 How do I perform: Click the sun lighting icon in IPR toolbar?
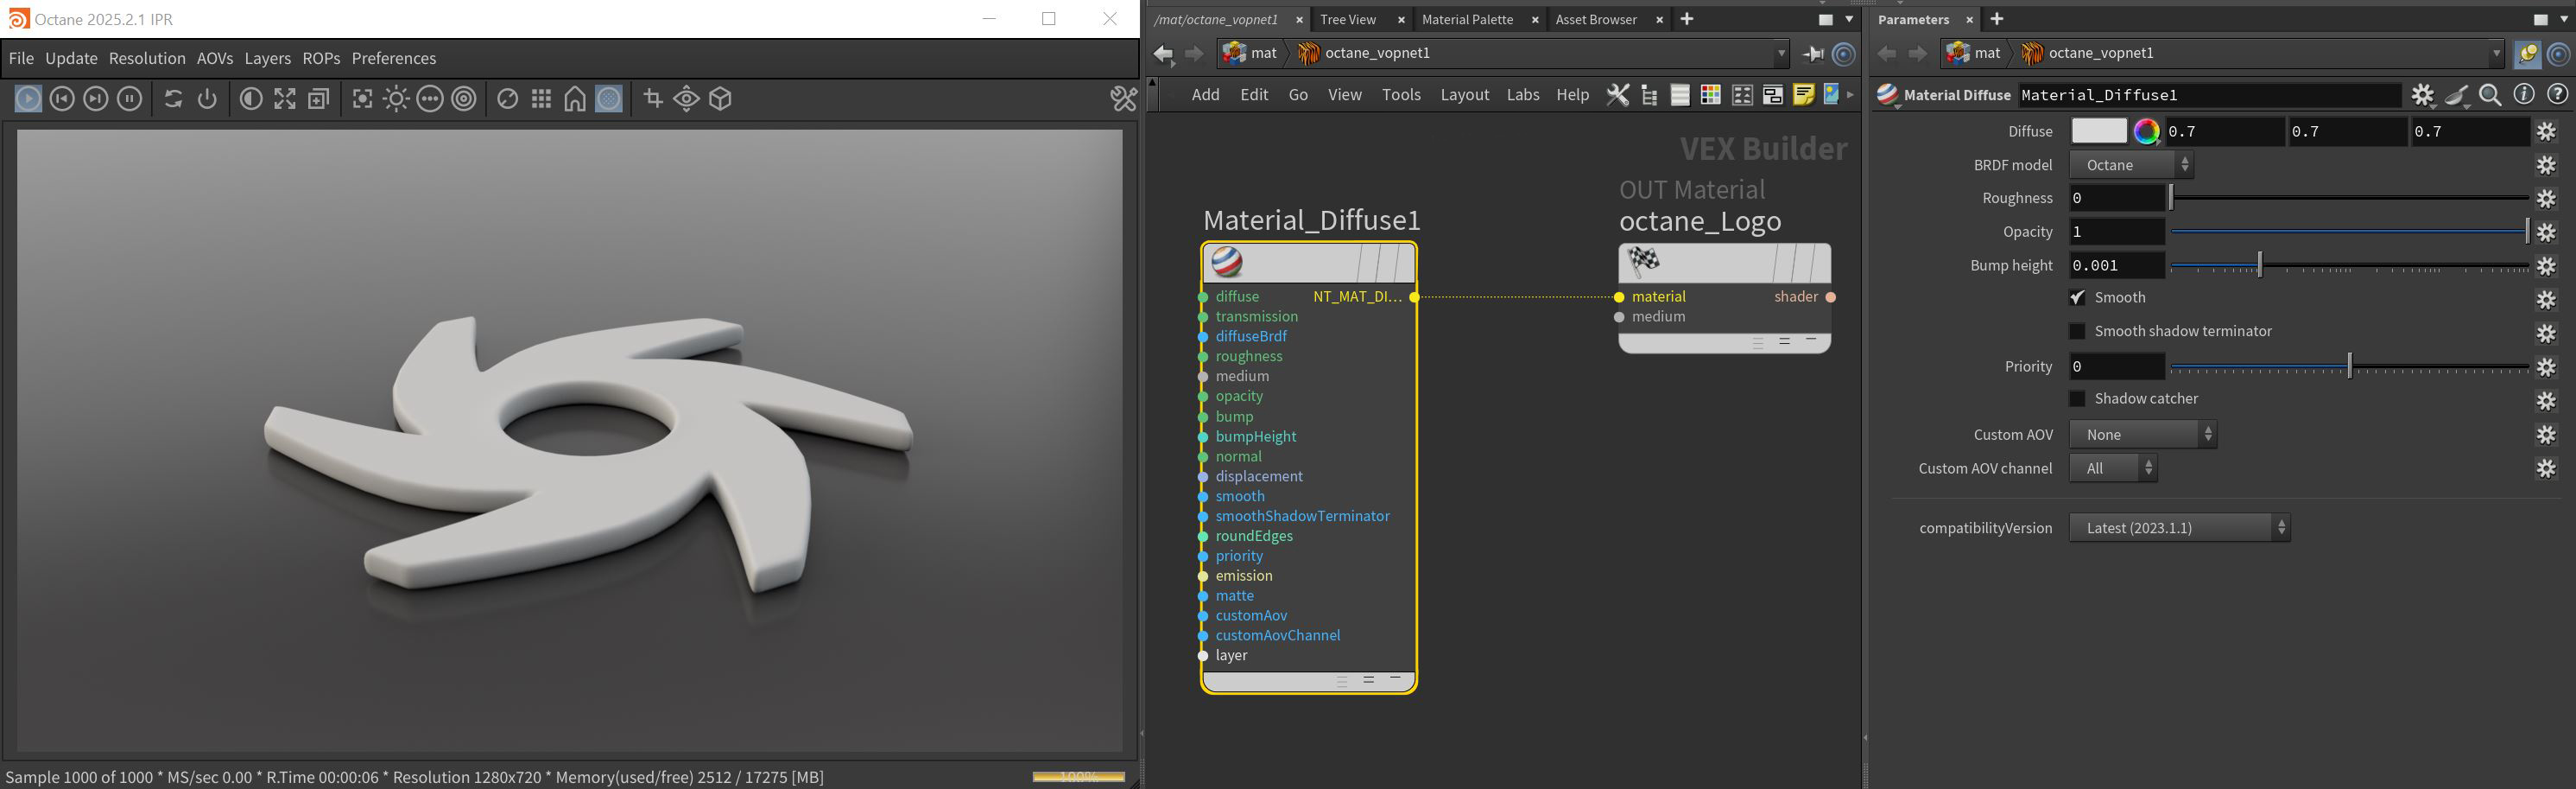[x=396, y=99]
